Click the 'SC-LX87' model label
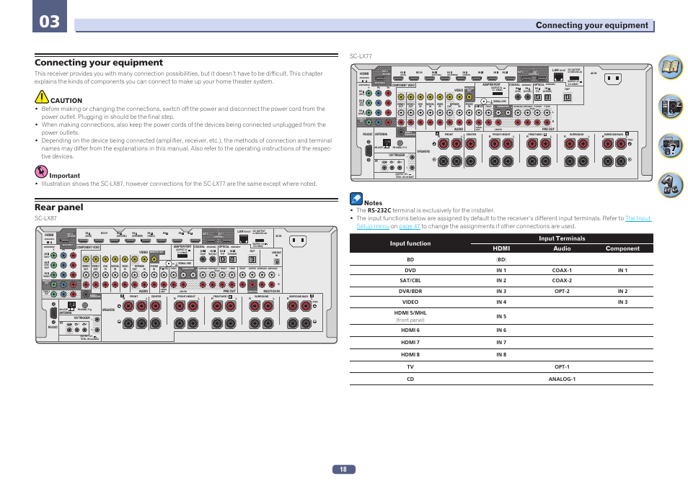The width and height of the screenshot is (688, 486). coord(45,218)
